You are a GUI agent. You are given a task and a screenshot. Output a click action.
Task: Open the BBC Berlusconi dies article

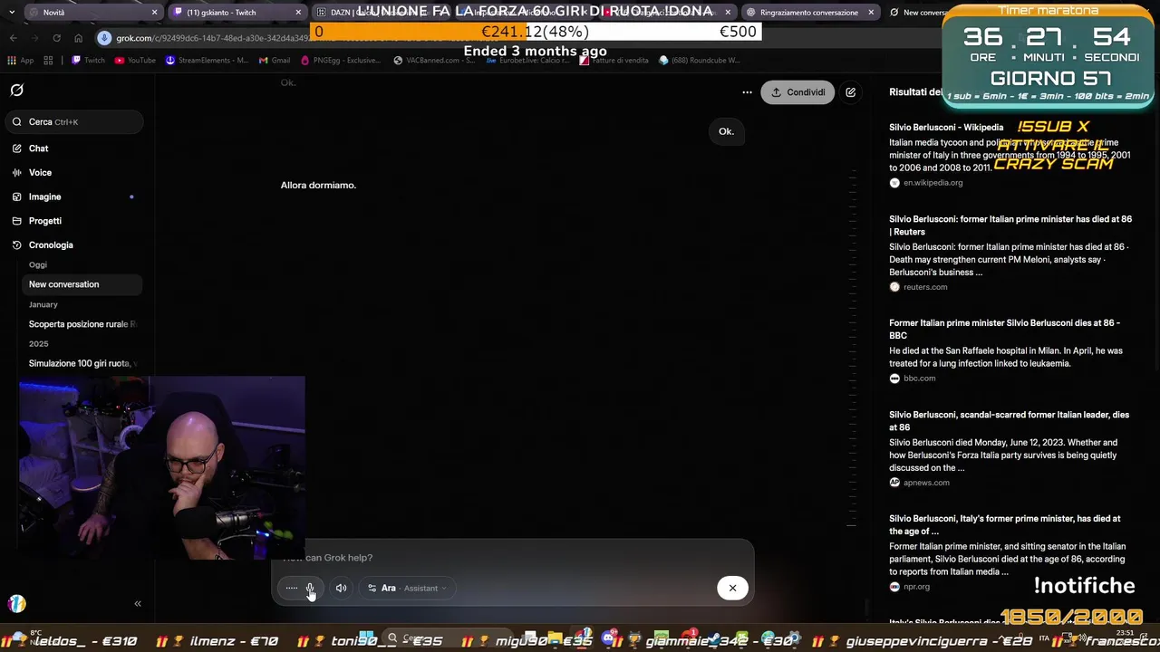1004,329
